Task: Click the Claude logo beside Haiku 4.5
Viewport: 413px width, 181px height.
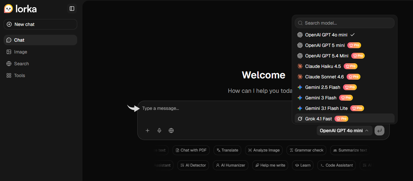Action: pyautogui.click(x=300, y=66)
